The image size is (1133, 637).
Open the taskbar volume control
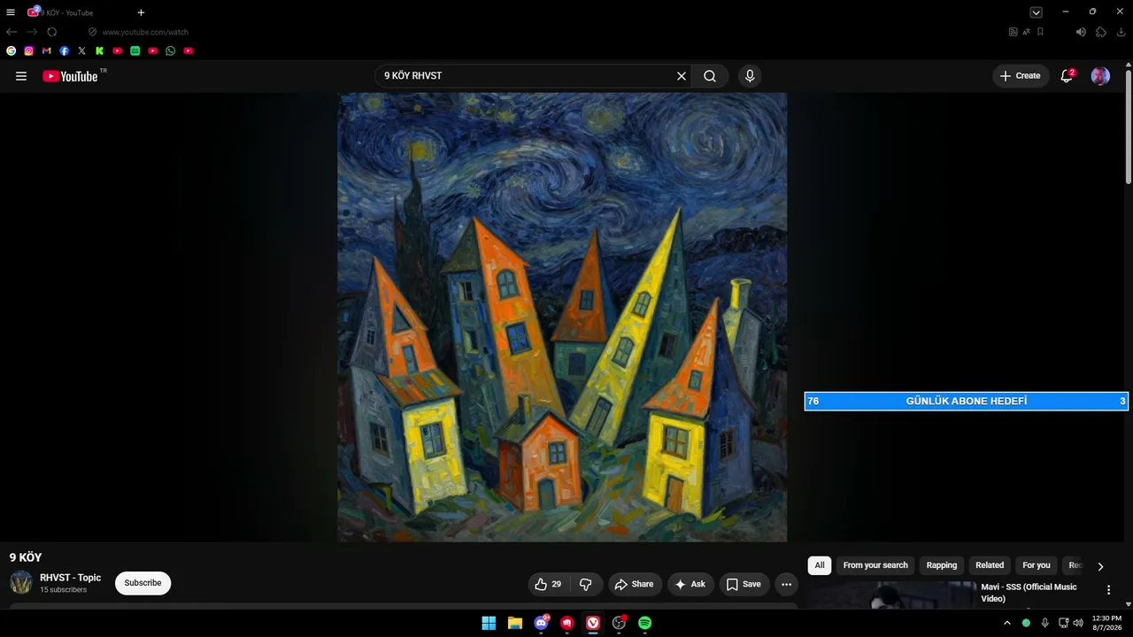click(x=1078, y=623)
